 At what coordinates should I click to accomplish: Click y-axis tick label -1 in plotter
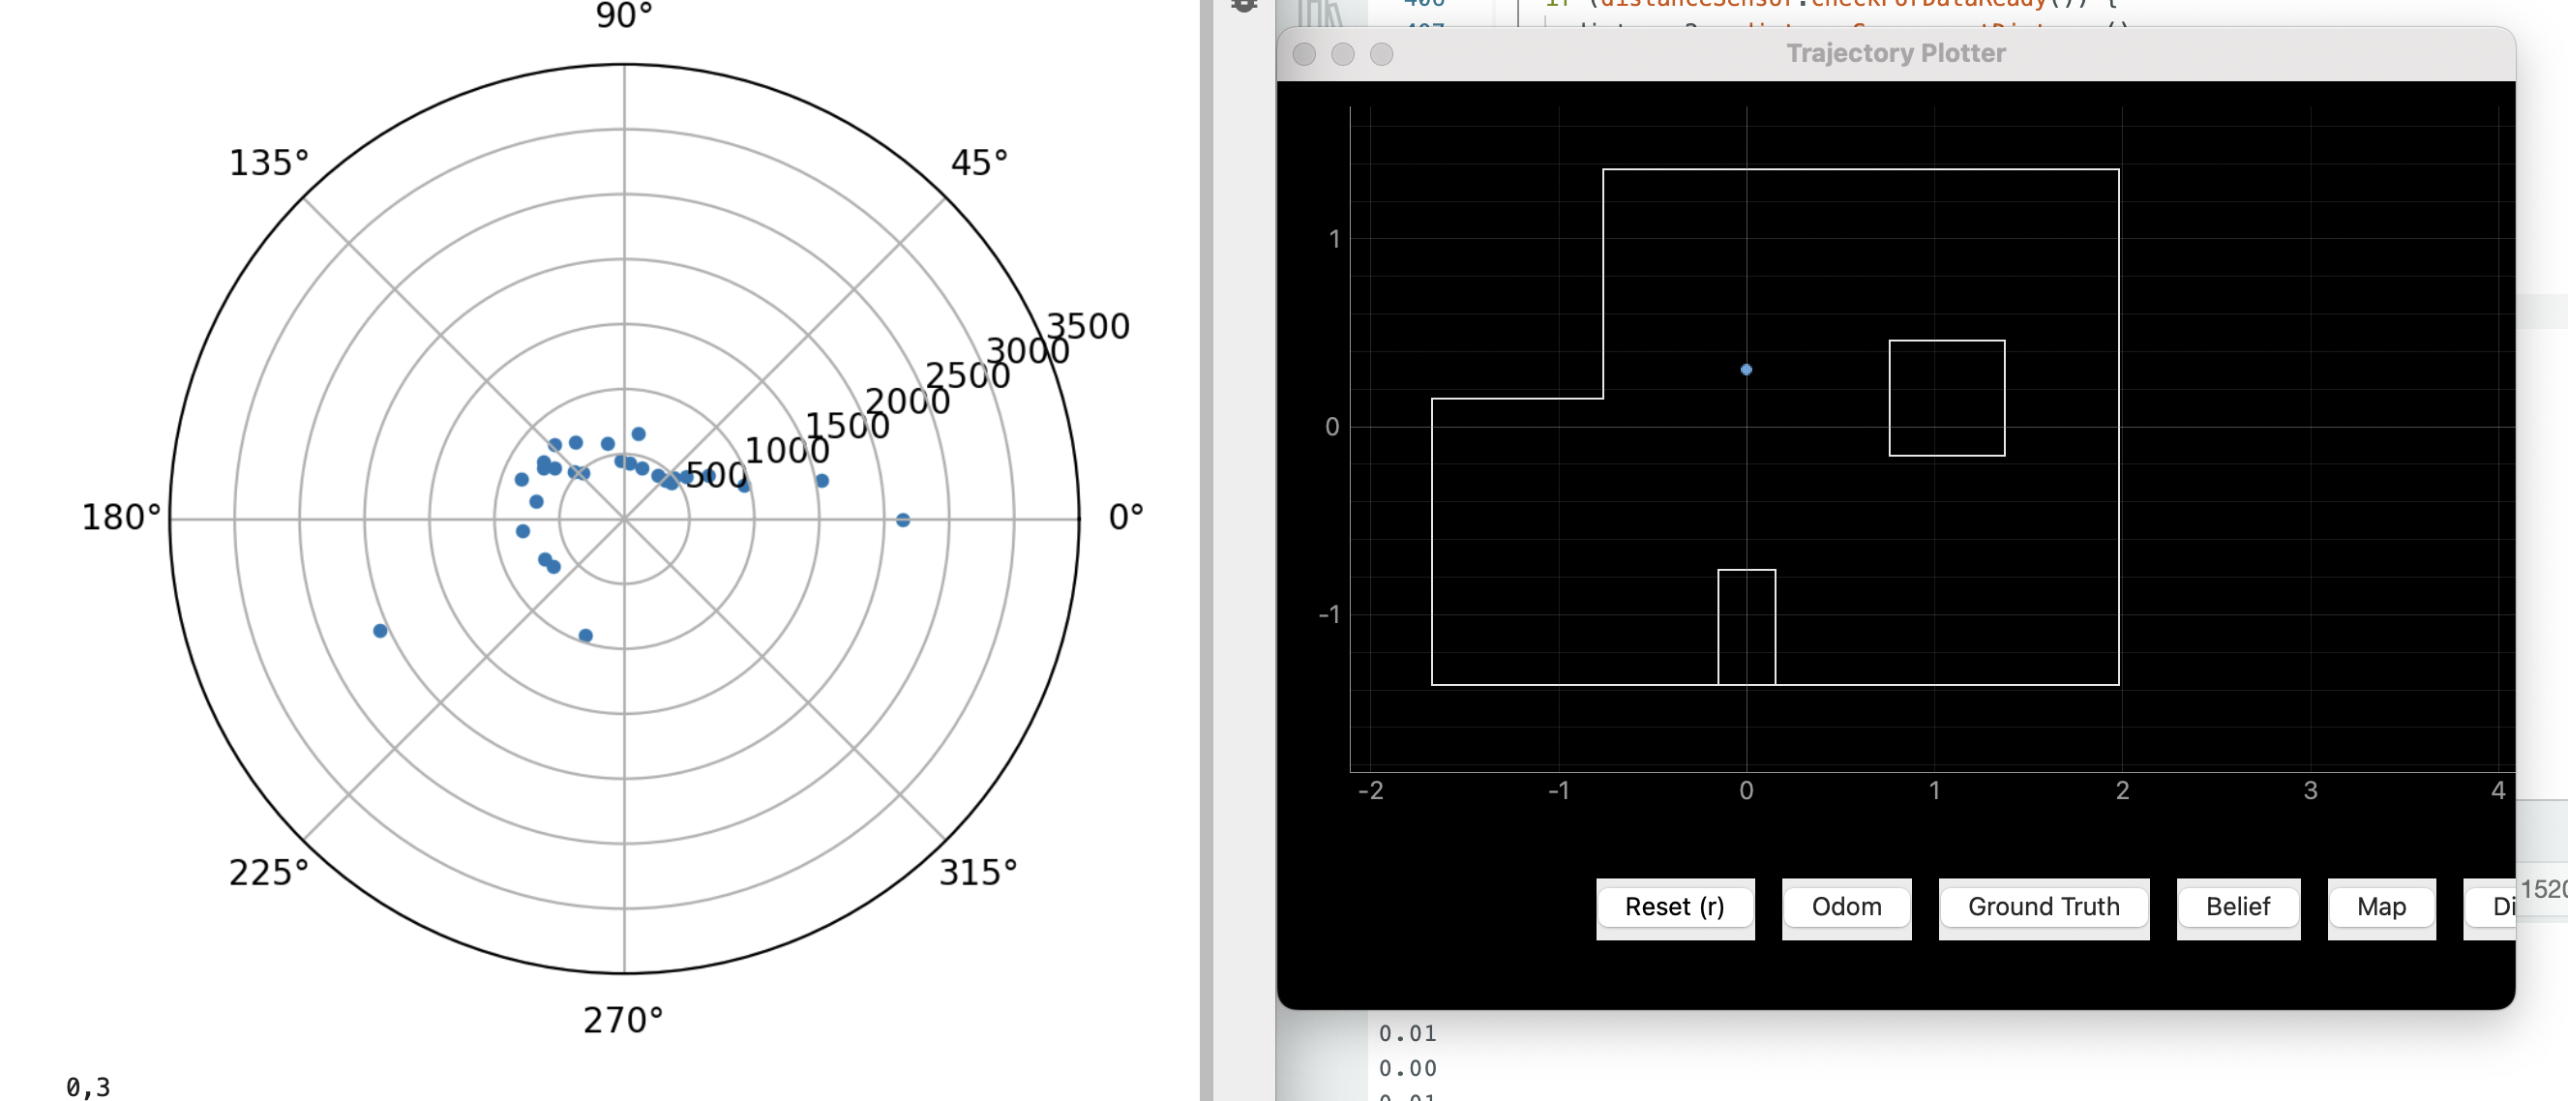tap(1329, 614)
